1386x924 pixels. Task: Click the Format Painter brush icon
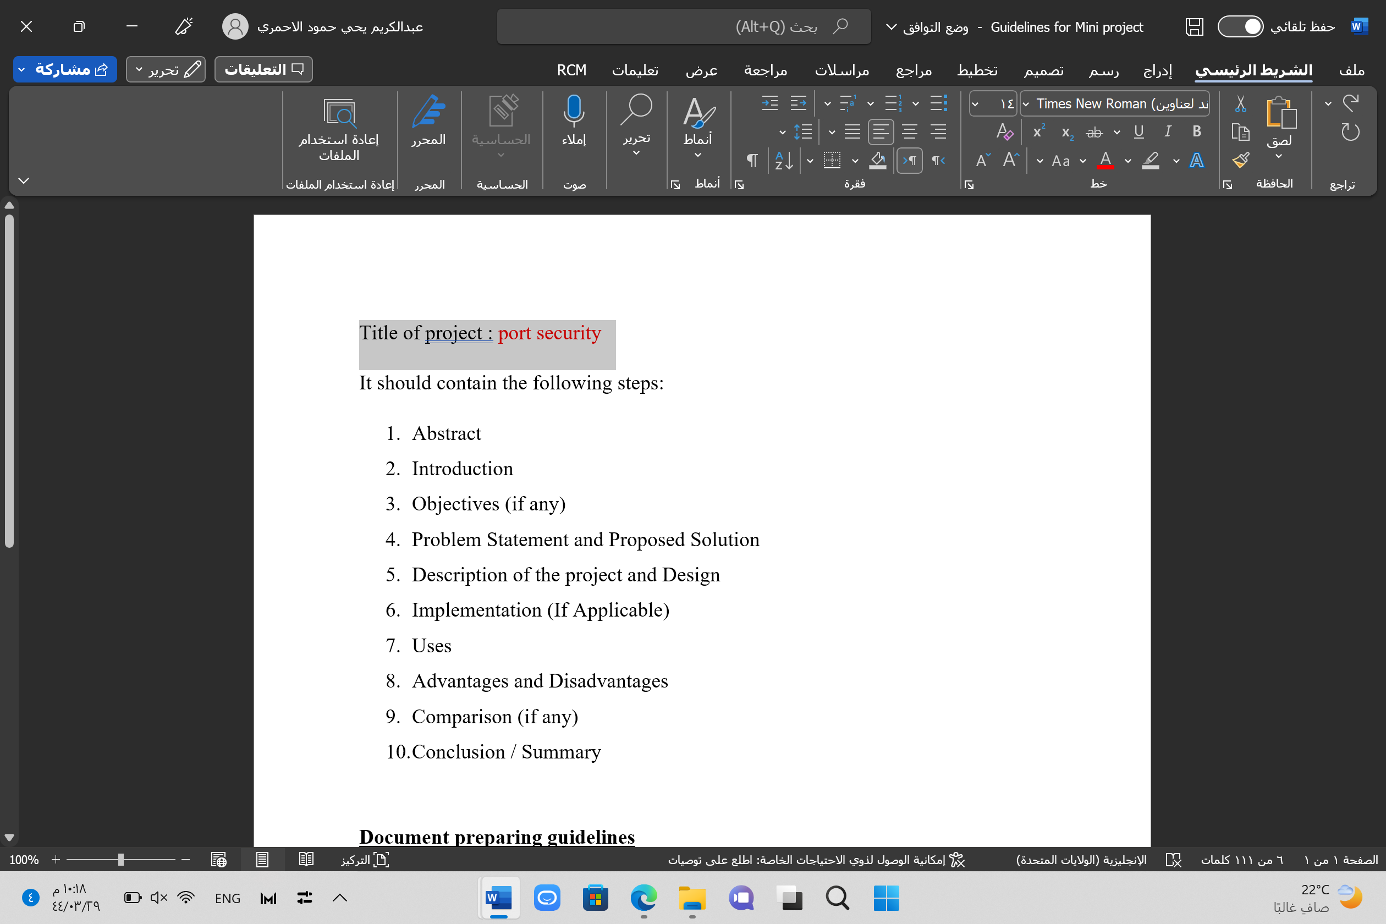(x=1240, y=159)
